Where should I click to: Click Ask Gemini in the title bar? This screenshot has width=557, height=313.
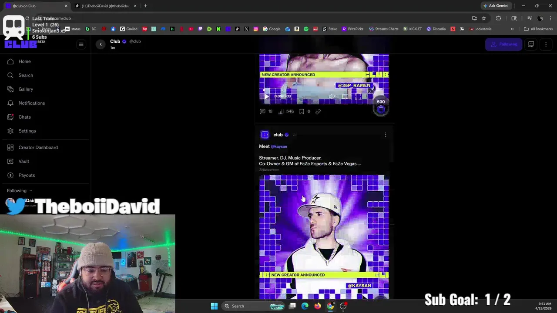click(x=495, y=6)
